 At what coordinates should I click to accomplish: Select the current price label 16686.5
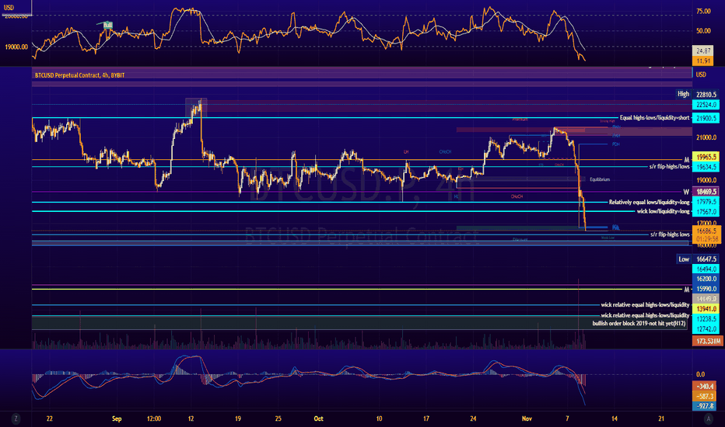pos(706,231)
